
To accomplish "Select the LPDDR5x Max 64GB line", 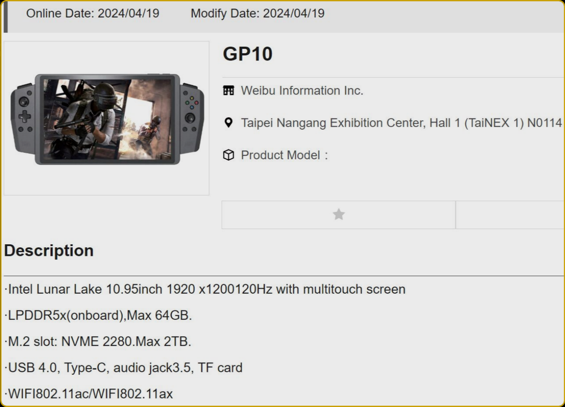I will tap(99, 316).
